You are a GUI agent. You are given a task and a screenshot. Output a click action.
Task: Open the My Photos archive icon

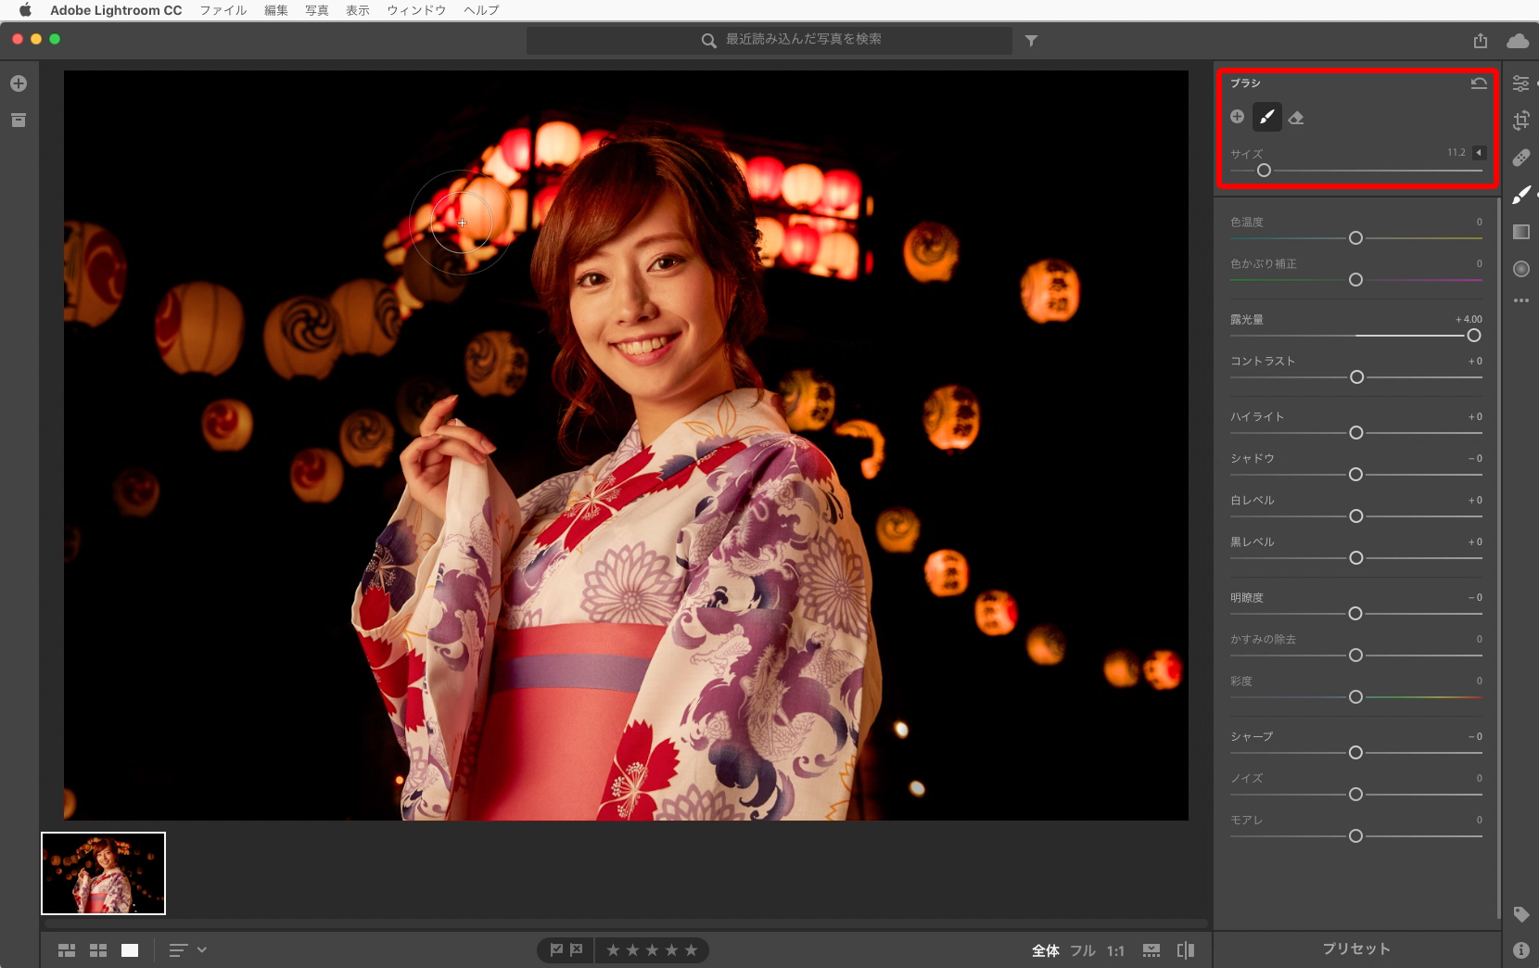(x=19, y=121)
